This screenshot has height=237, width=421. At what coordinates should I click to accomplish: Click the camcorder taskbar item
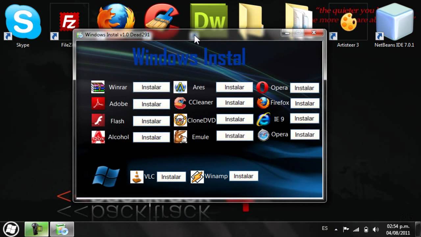click(x=37, y=229)
